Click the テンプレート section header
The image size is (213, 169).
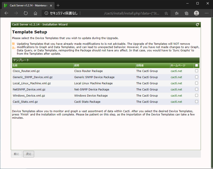pos(106,60)
